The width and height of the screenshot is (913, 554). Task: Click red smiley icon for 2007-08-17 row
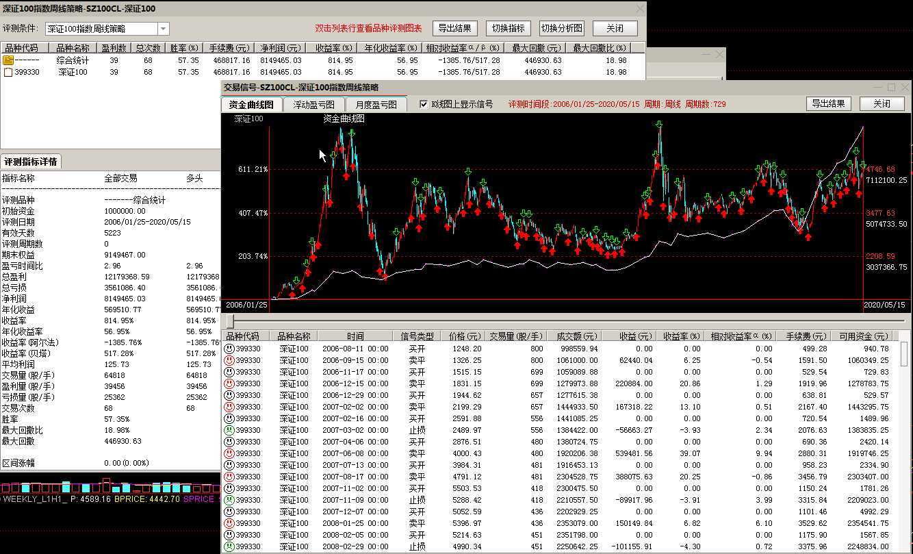tap(229, 477)
